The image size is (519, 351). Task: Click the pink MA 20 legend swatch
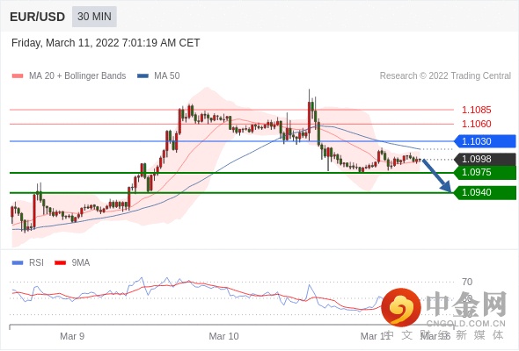click(x=18, y=76)
